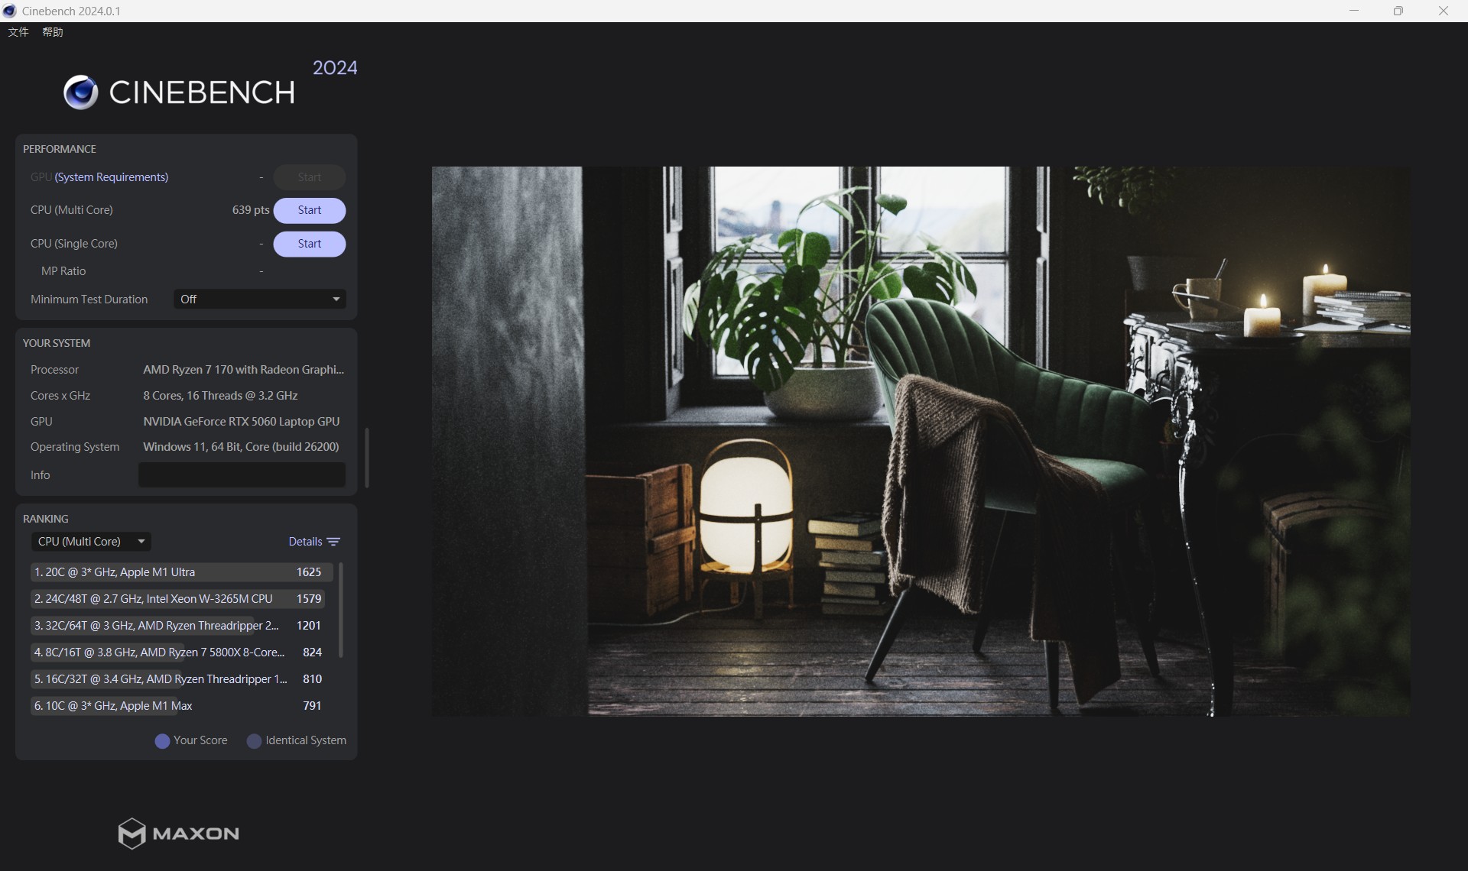Minimize the Cinebench window

coord(1354,11)
